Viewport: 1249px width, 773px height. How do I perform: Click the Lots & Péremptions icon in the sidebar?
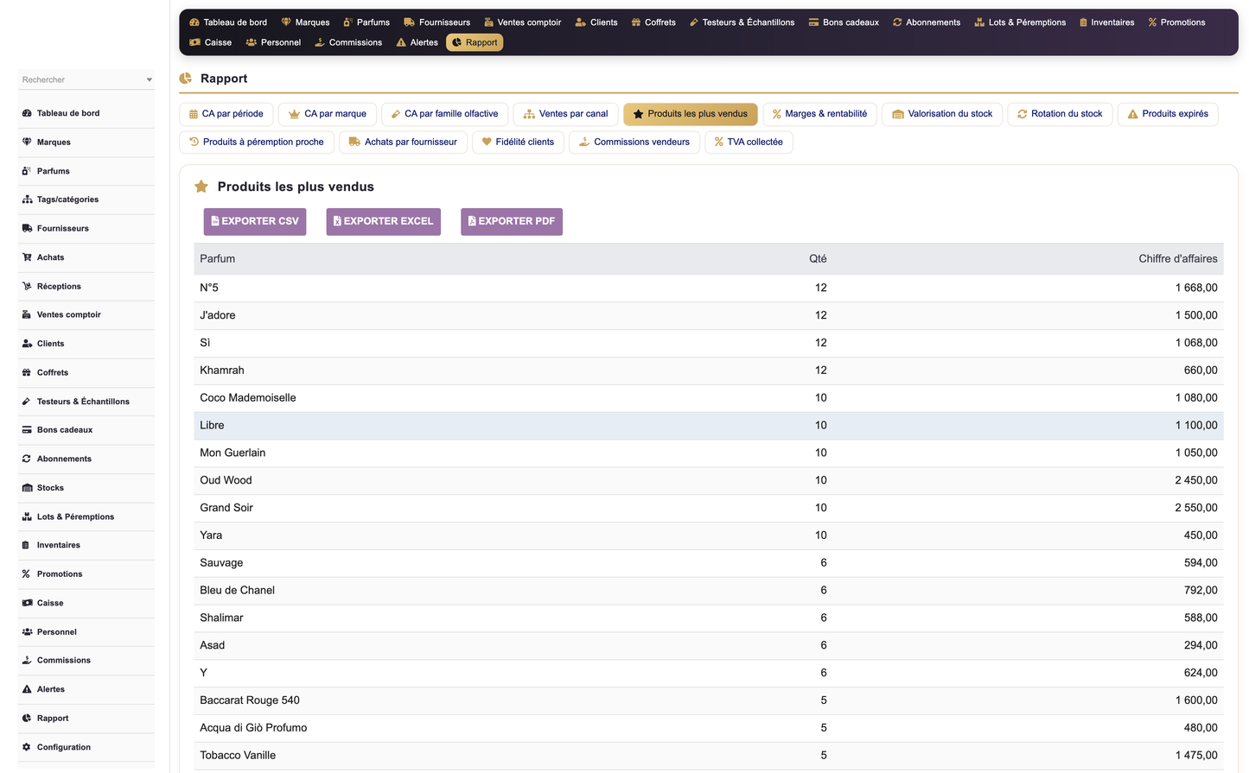[27, 516]
